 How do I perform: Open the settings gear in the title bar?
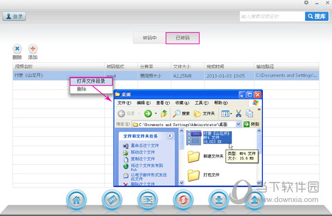(306, 3)
